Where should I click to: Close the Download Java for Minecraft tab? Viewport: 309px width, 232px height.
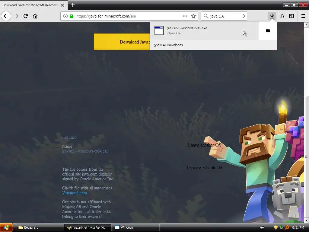62,5
